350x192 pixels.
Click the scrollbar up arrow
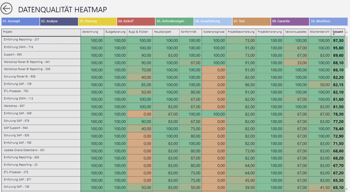click(347, 32)
